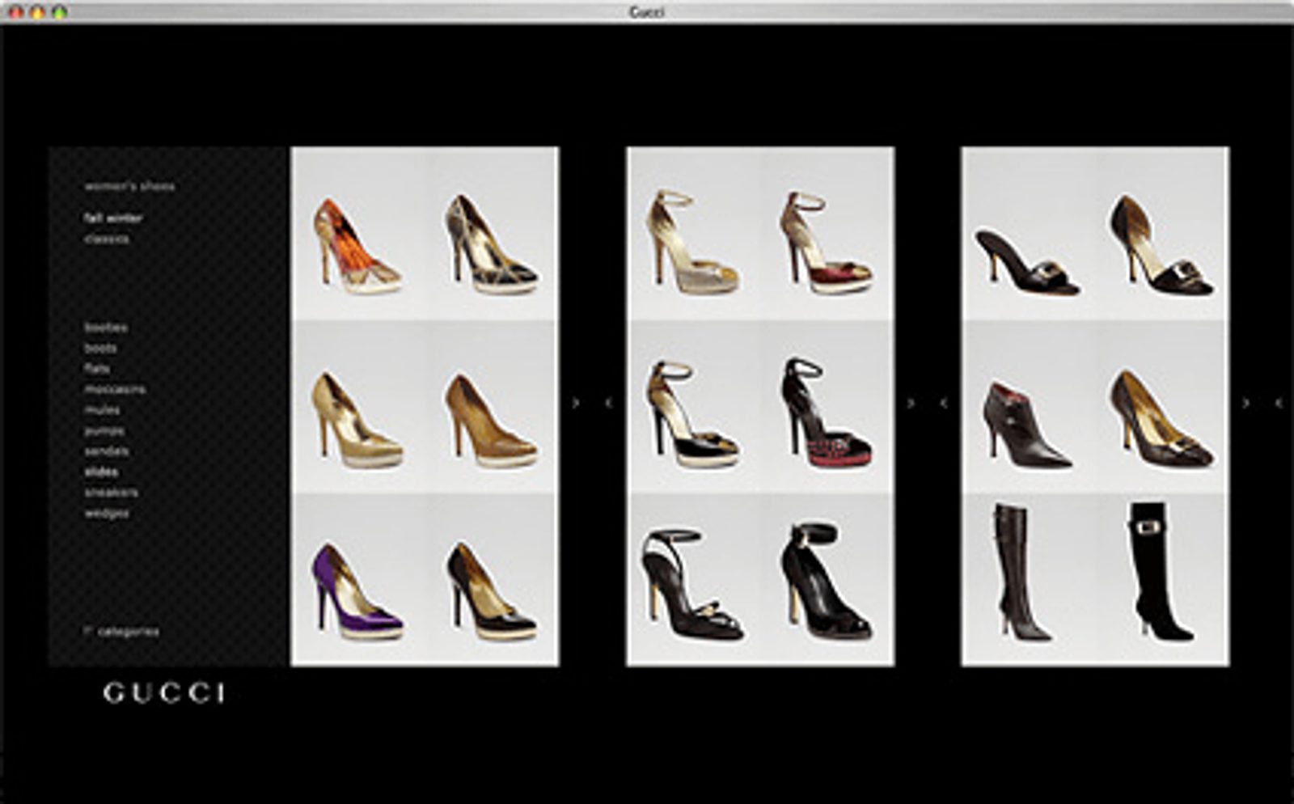Open the shiny gold metallic pump
The height and width of the screenshot is (804, 1294).
tap(357, 420)
